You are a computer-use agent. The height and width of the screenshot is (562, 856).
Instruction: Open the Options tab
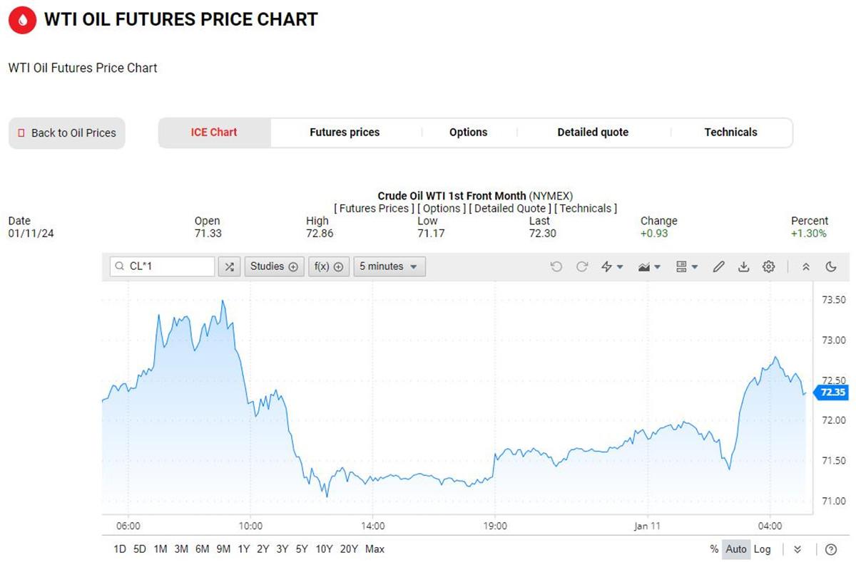click(469, 132)
